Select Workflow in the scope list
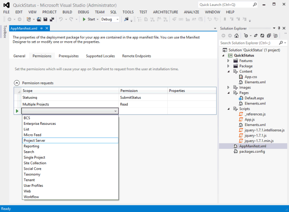Viewport: 289px width, 212px height. pyautogui.click(x=31, y=197)
